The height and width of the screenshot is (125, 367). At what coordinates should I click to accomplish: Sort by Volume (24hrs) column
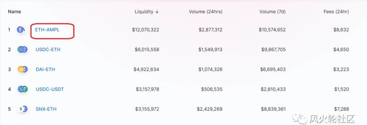[x=206, y=11]
